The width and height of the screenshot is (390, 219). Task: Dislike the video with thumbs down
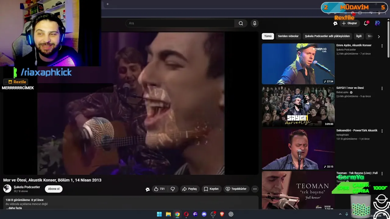click(x=173, y=189)
